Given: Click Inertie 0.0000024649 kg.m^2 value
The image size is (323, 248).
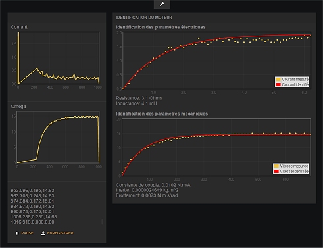Looking at the screenshot, I should click(x=147, y=190).
